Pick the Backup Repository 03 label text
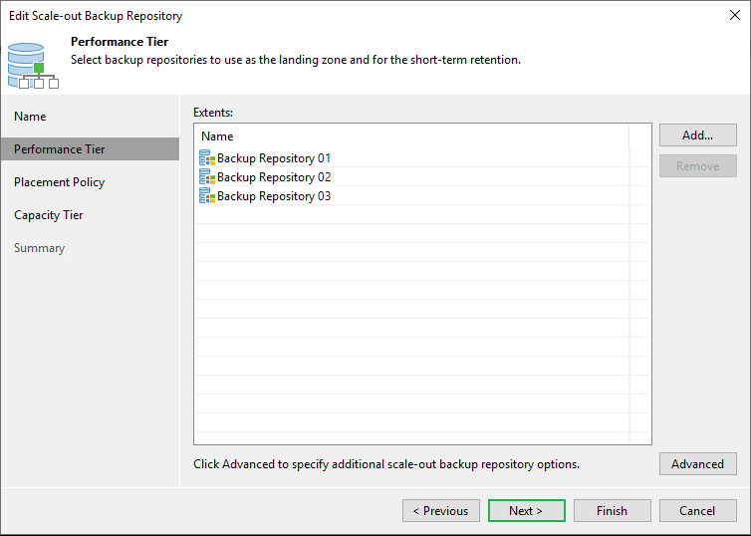This screenshot has height=536, width=751. click(x=274, y=196)
